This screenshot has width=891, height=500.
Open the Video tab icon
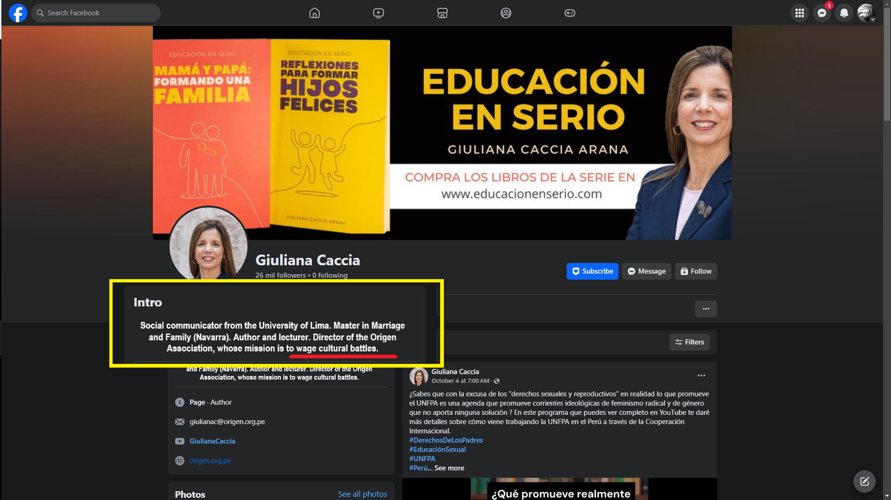(379, 13)
